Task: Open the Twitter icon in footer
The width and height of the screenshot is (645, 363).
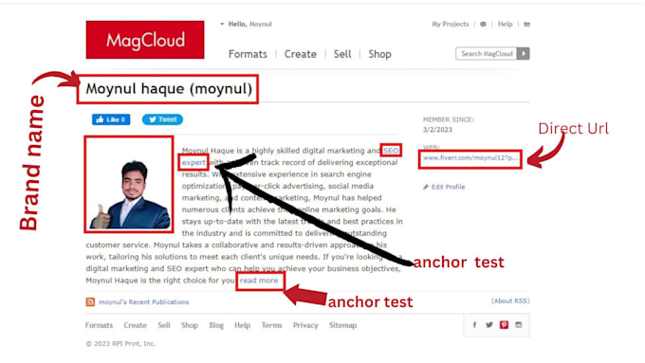Action: tap(489, 325)
